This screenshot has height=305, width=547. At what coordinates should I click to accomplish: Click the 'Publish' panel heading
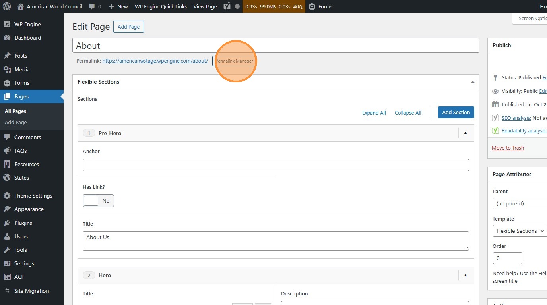point(502,45)
